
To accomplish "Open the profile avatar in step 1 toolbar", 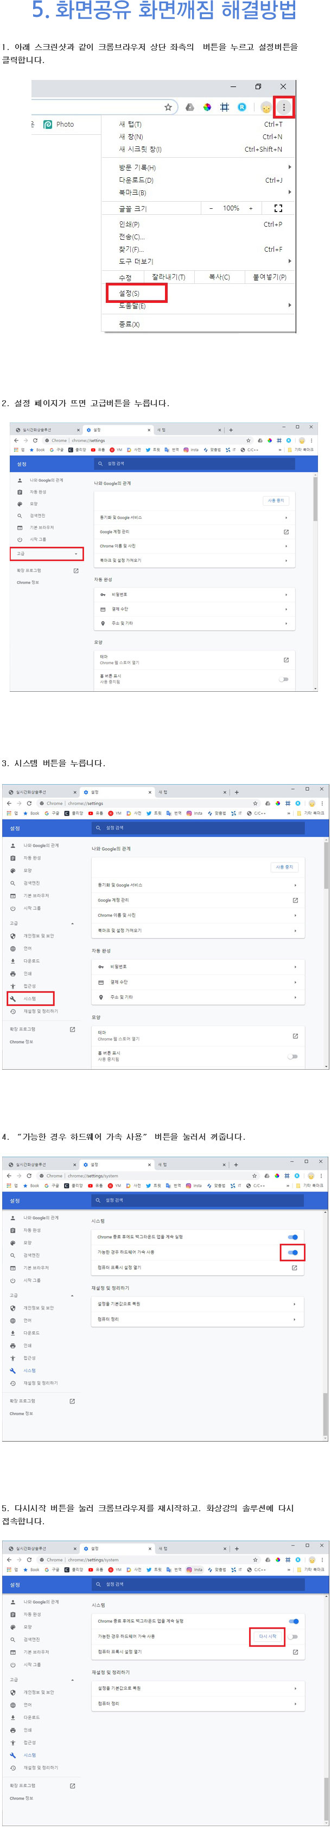I will coord(266,107).
